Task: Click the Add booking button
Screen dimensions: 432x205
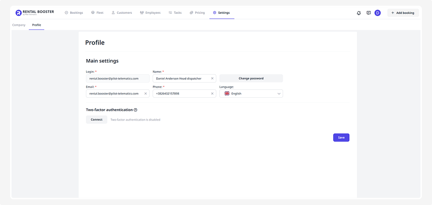Action: 403,13
